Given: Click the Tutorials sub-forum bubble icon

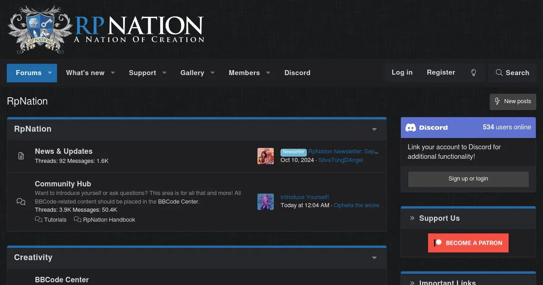Looking at the screenshot, I should point(38,219).
